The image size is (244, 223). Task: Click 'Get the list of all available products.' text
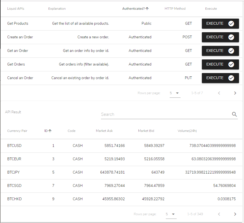(x=80, y=24)
